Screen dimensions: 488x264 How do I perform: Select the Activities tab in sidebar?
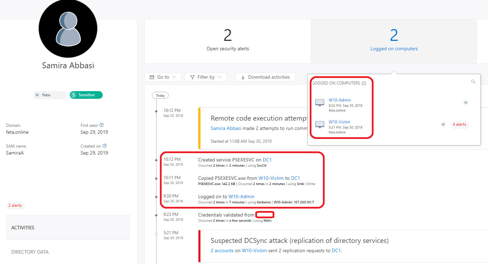23,228
